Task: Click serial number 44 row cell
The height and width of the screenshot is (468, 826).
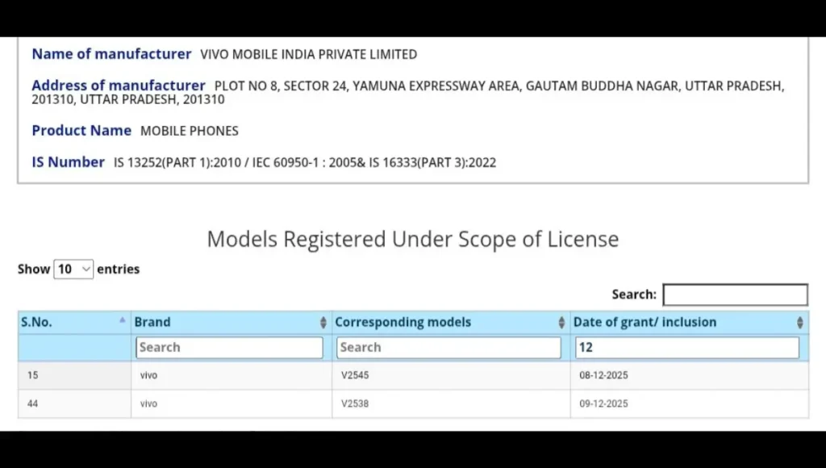Action: (x=33, y=403)
